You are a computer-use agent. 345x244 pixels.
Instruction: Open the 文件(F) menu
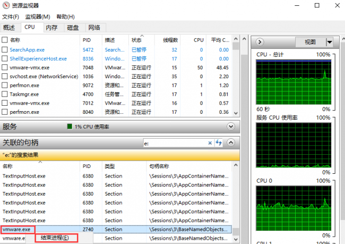(11, 17)
